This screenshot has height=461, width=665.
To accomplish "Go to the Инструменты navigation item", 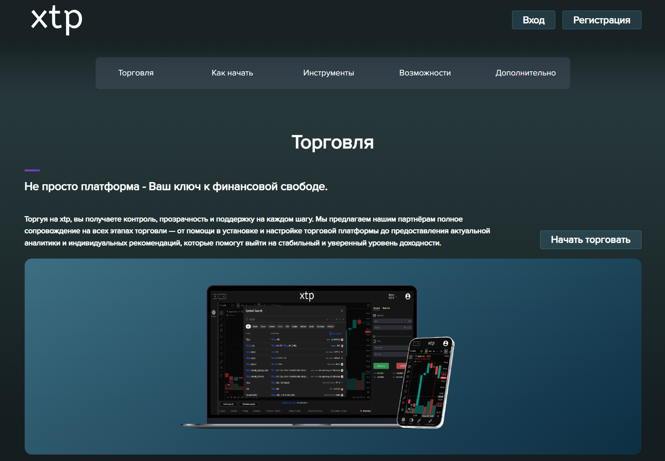I will pyautogui.click(x=328, y=73).
